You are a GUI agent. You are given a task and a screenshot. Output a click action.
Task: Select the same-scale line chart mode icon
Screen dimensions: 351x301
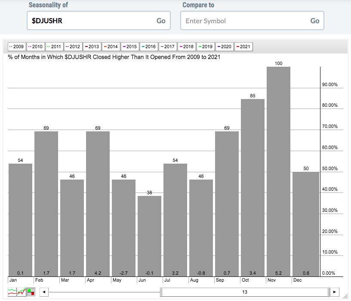(22, 292)
